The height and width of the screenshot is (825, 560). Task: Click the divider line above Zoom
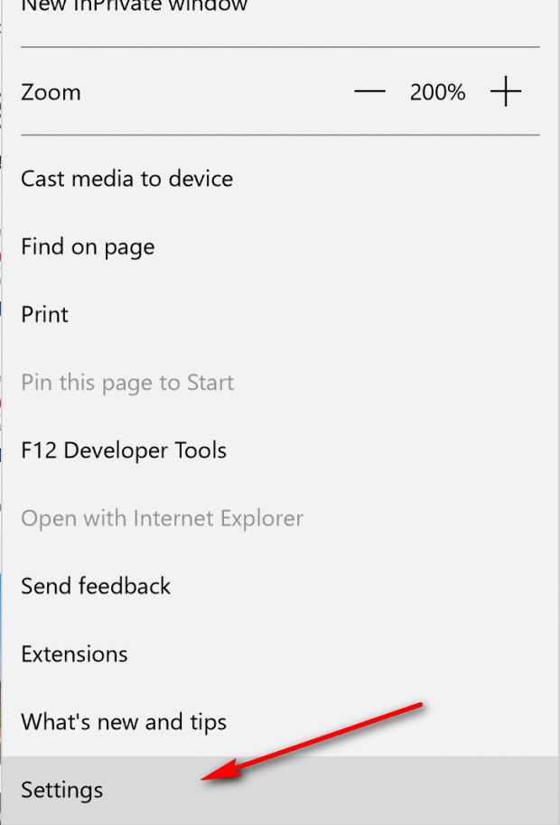pos(280,47)
